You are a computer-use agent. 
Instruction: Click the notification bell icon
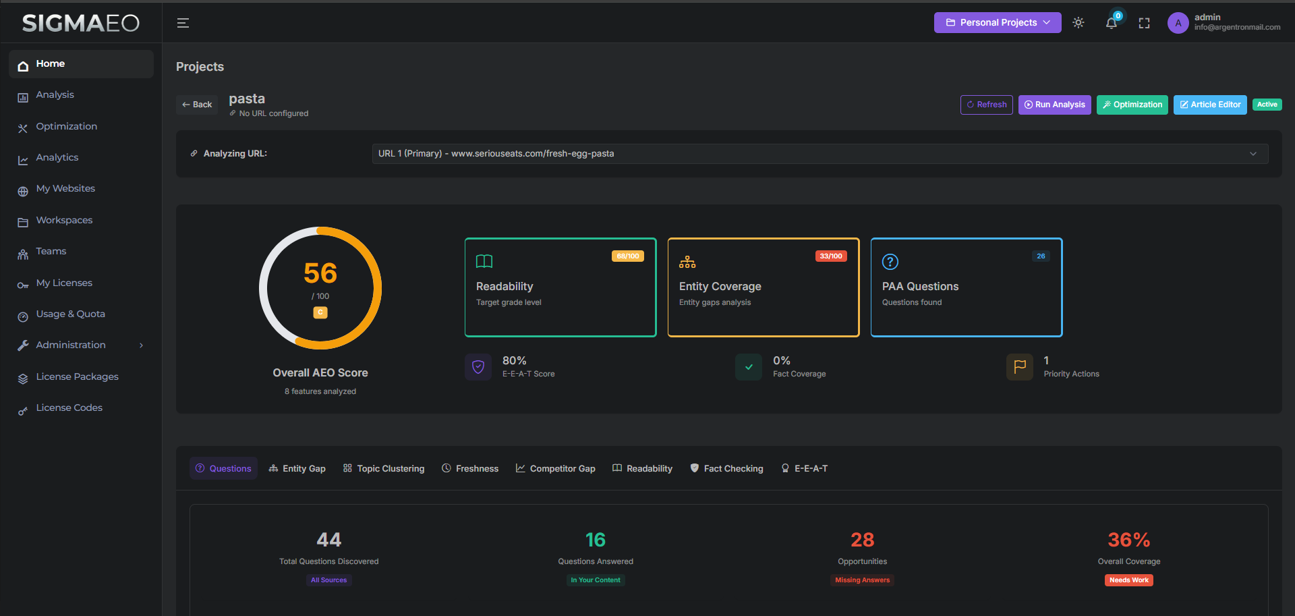click(x=1111, y=22)
